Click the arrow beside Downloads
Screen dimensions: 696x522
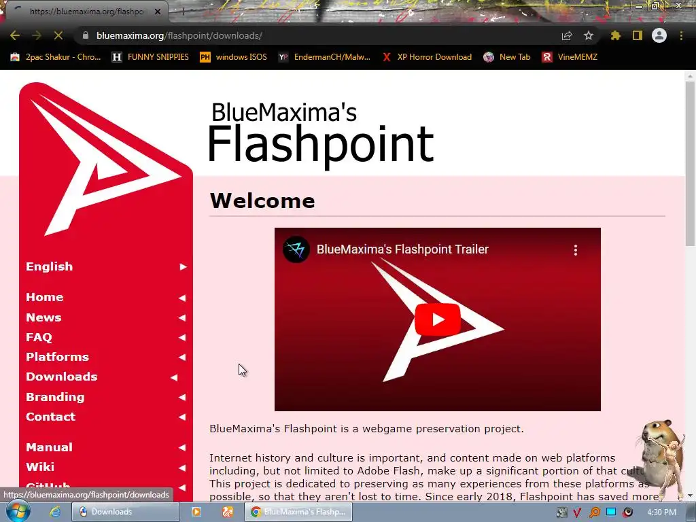click(175, 377)
